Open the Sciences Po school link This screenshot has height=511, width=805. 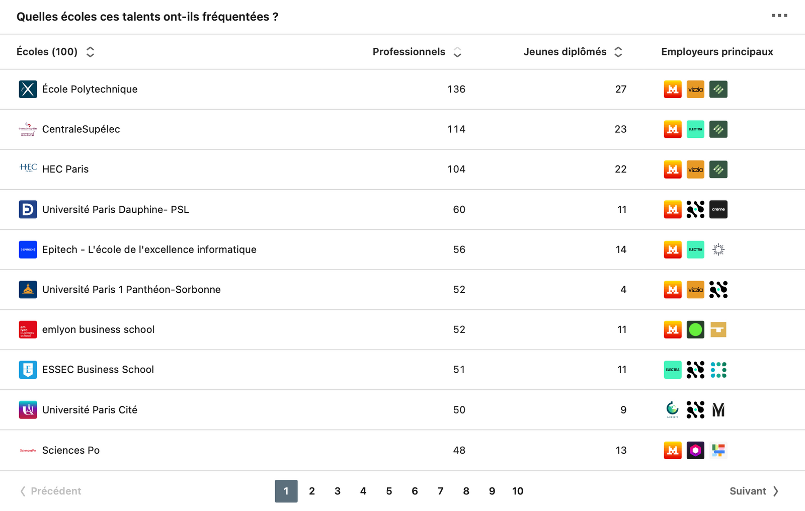click(71, 451)
